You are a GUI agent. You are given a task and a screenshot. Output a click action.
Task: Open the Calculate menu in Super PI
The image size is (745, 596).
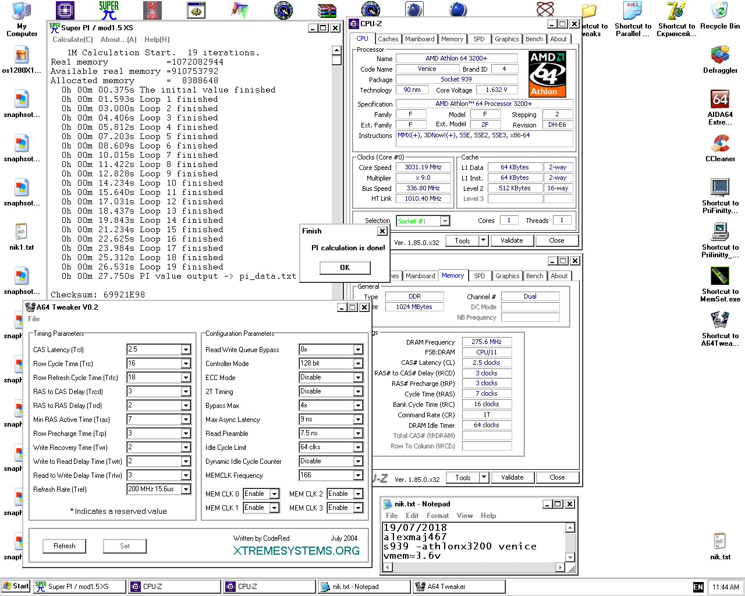73,40
